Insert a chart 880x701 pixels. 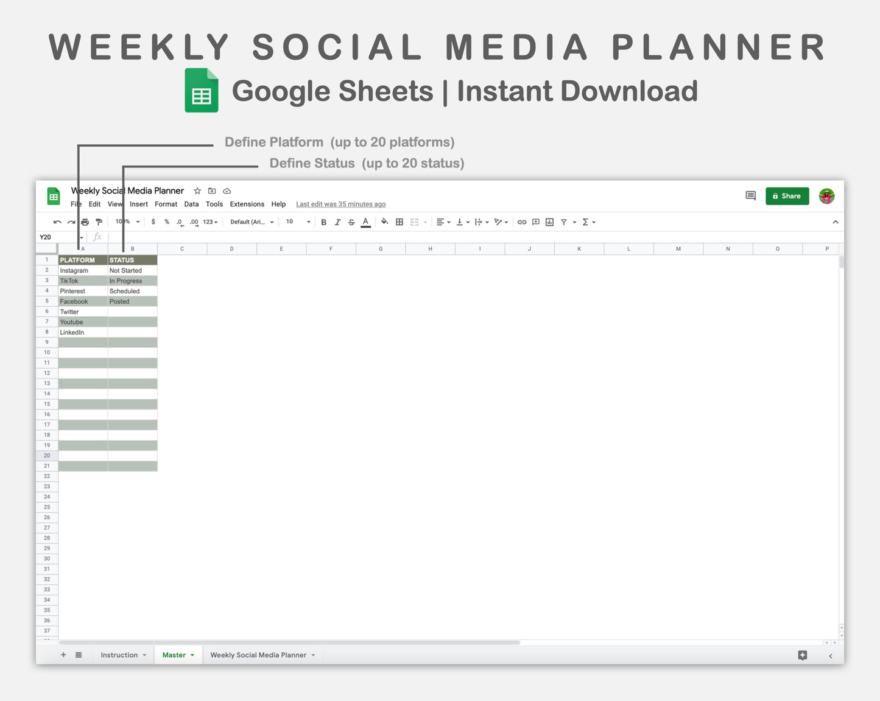(549, 221)
